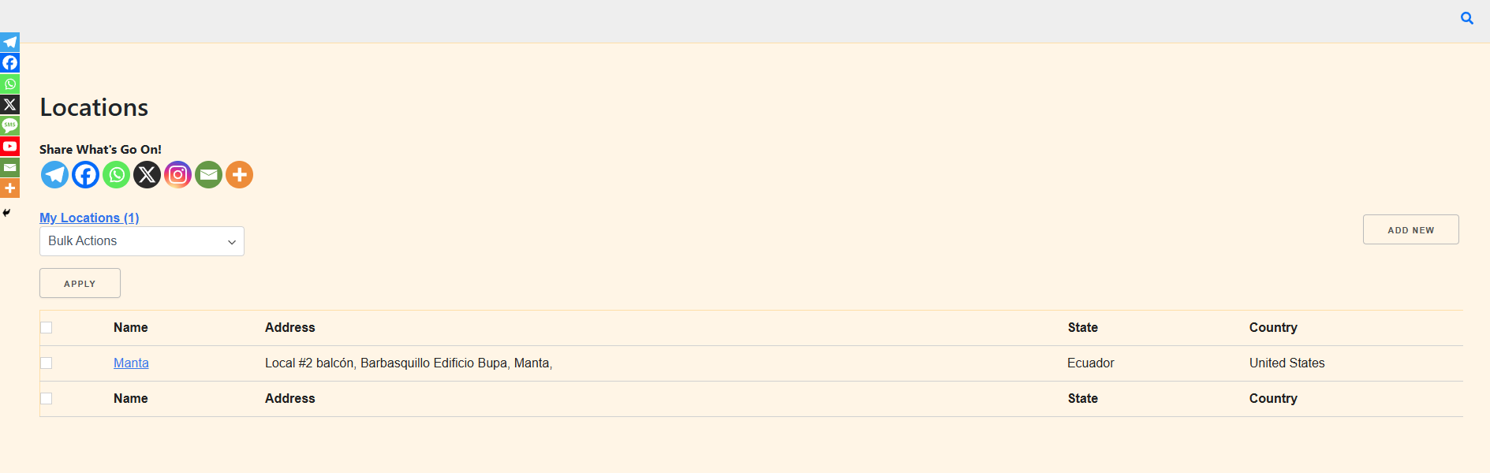Click the sidebar YouTube icon
The width and height of the screenshot is (1490, 473).
tap(9, 146)
